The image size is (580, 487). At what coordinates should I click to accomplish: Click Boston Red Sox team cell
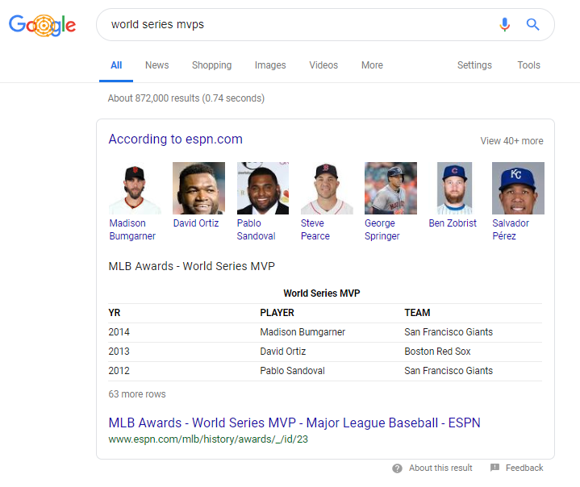[x=437, y=352]
